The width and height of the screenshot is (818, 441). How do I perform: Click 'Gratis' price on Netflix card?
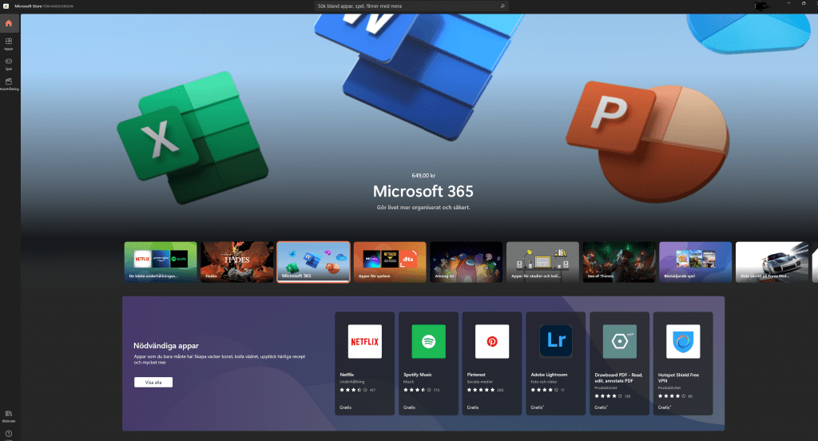pyautogui.click(x=346, y=407)
